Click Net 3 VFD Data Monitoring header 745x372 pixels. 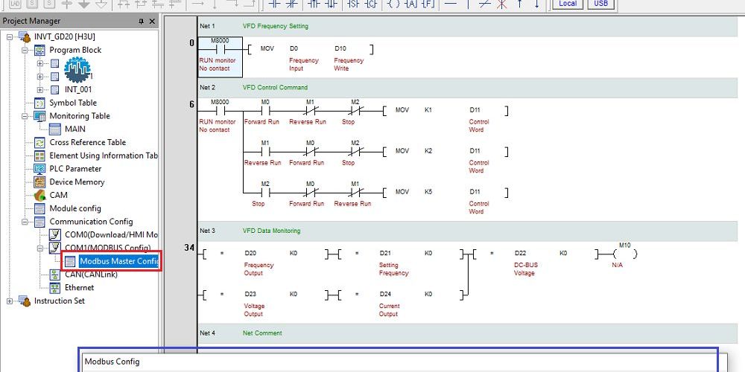[x=468, y=231]
